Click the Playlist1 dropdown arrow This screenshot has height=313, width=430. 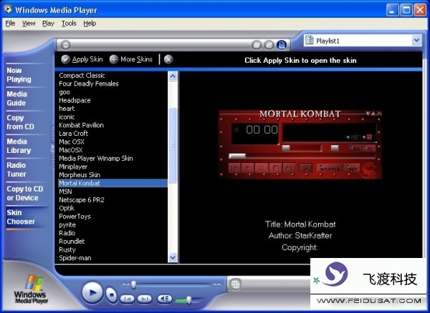(416, 41)
